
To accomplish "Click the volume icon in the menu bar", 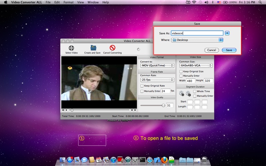I will point(206,2).
